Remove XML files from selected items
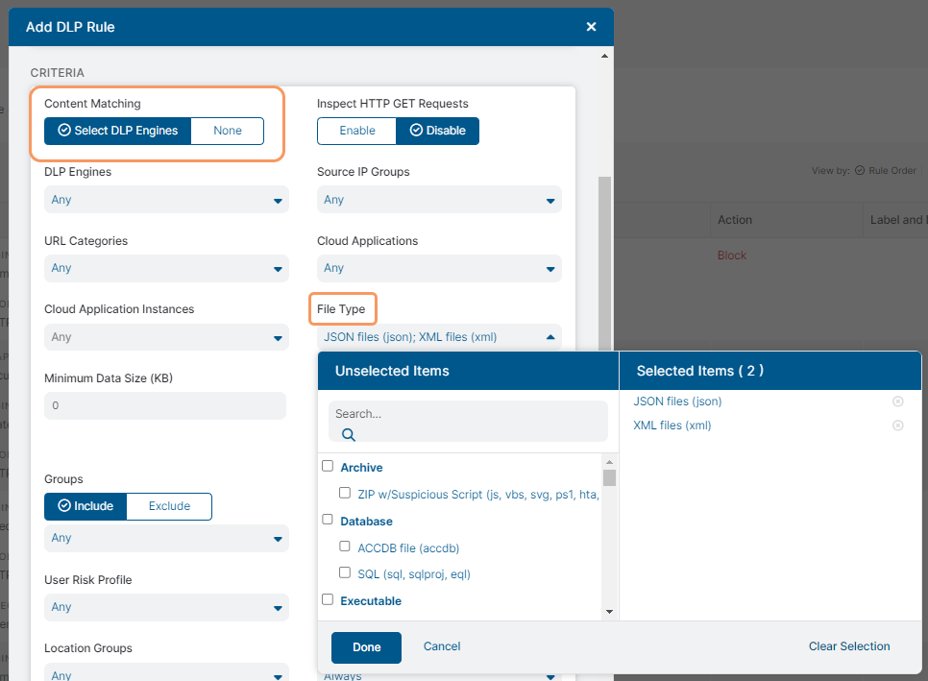Screen dimensions: 928x681 click(898, 426)
